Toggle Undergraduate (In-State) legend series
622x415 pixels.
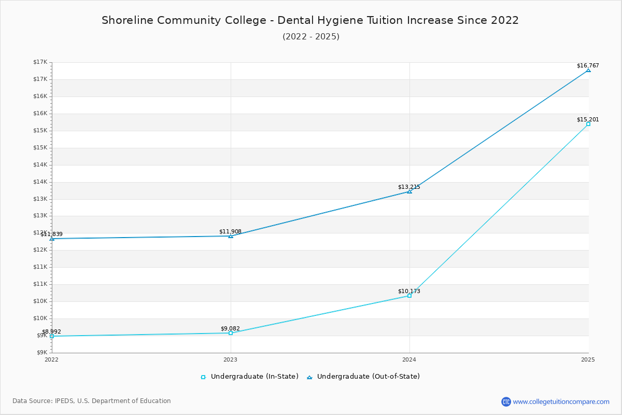point(249,377)
